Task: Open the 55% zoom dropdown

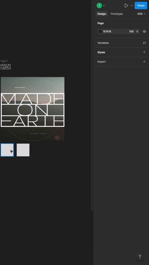Action: coord(141,14)
